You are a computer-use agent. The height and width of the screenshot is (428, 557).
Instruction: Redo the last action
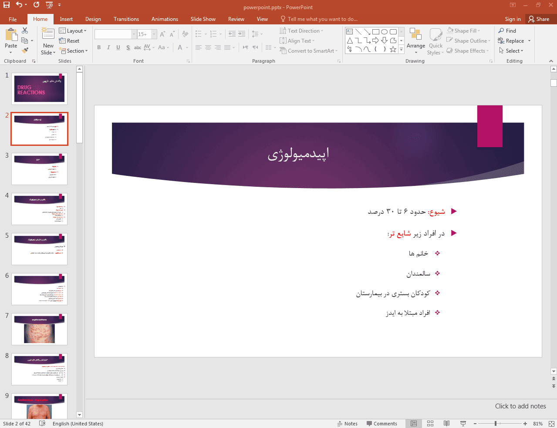pyautogui.click(x=36, y=5)
